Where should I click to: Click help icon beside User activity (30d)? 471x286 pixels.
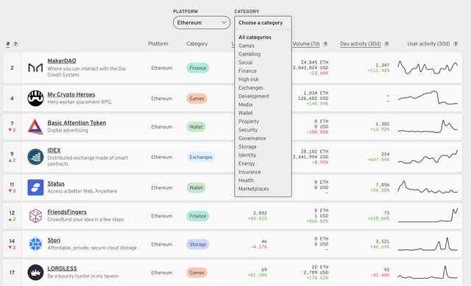click(x=456, y=44)
